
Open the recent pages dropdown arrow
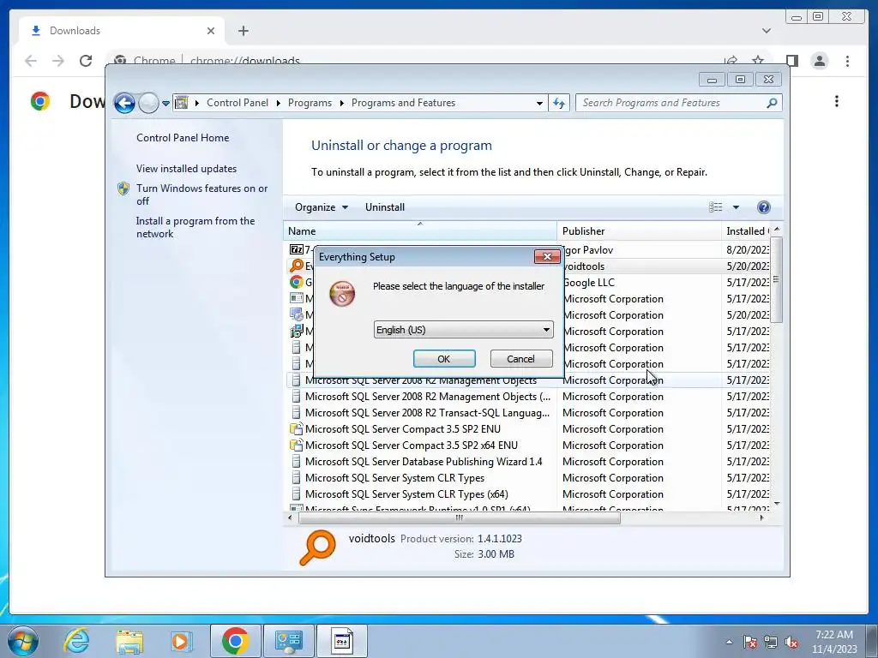click(x=165, y=104)
